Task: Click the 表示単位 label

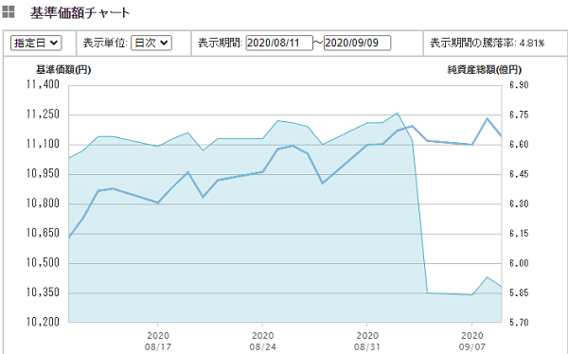Action: coord(105,43)
